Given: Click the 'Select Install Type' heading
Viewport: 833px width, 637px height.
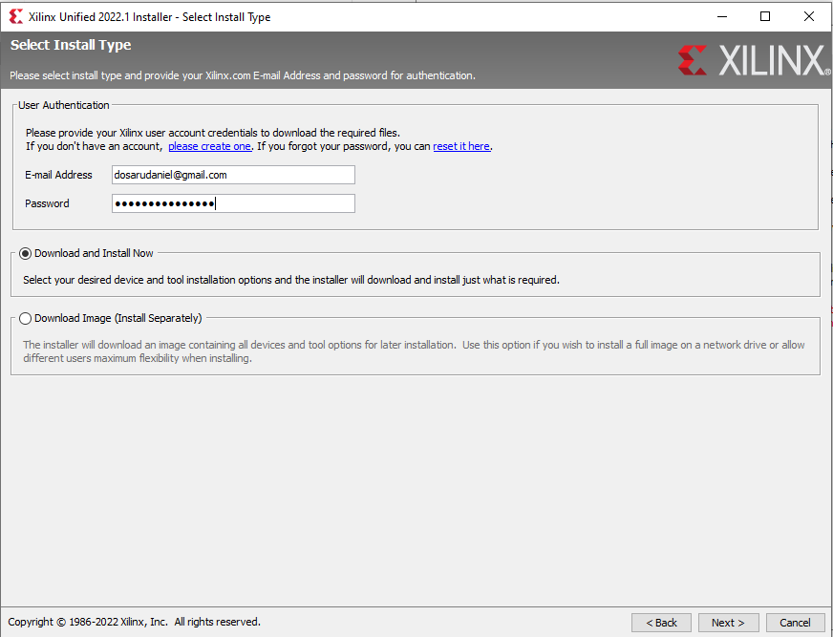Looking at the screenshot, I should [71, 45].
